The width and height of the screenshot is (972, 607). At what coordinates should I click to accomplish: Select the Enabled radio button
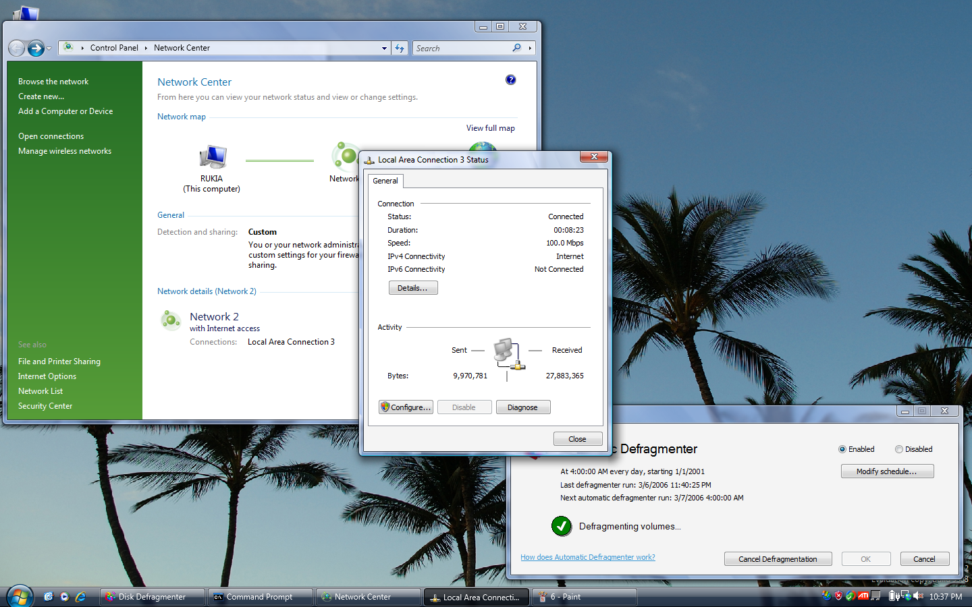point(842,449)
